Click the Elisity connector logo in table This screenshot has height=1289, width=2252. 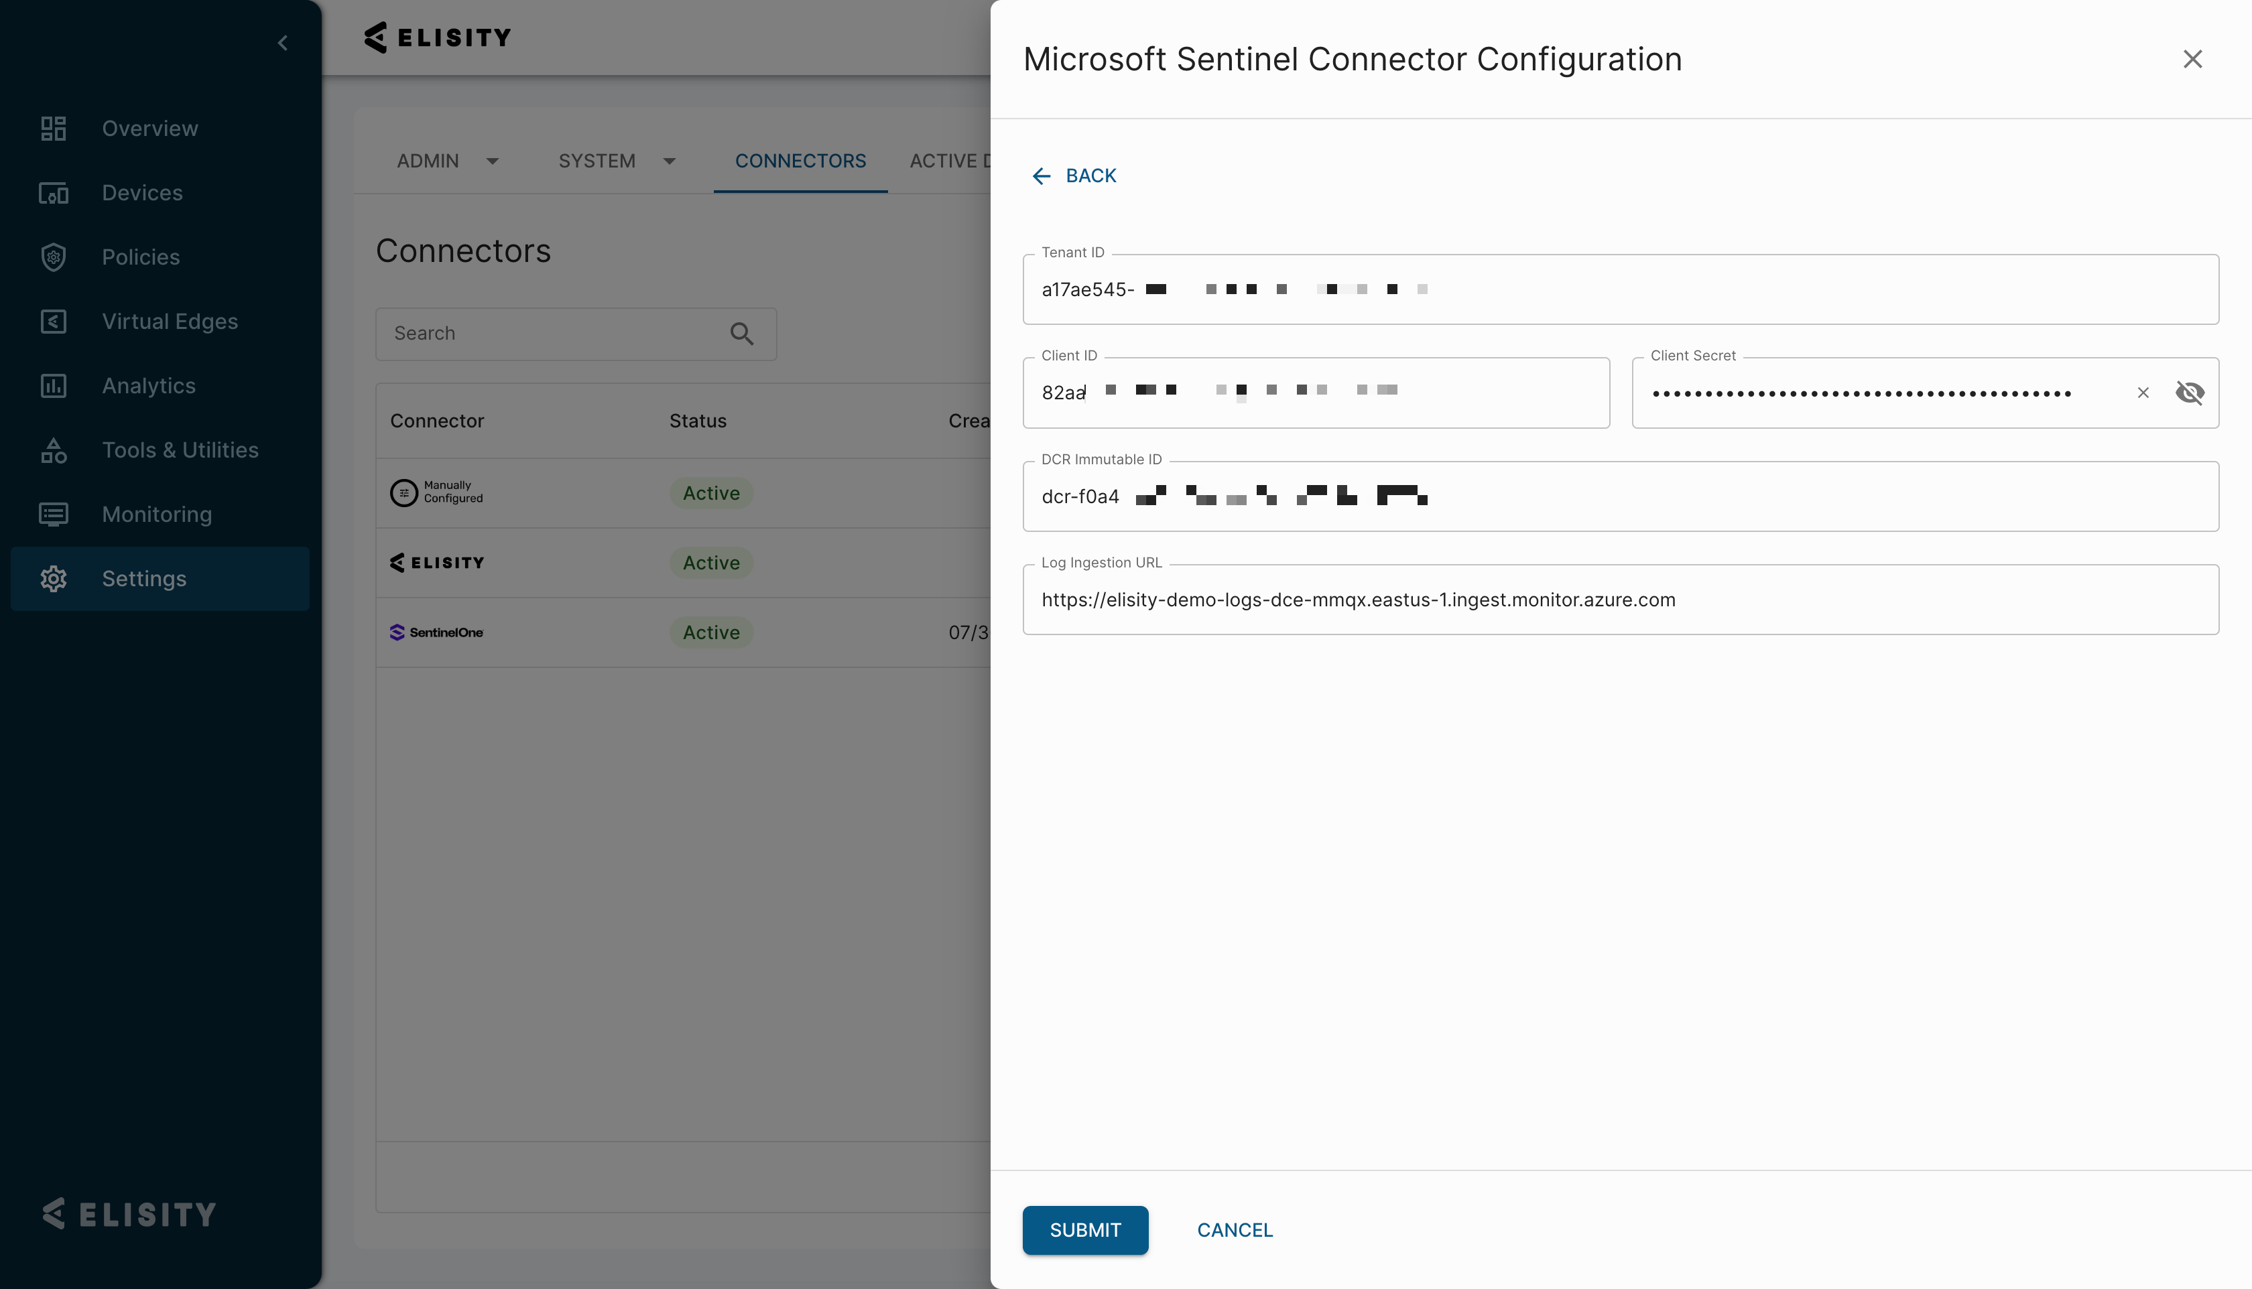[438, 562]
